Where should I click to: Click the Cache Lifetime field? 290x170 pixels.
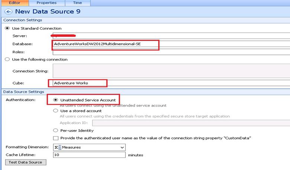click(89, 155)
